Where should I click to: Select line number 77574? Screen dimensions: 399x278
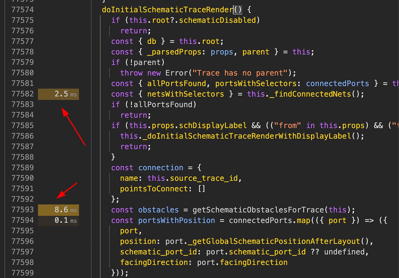(x=22, y=10)
